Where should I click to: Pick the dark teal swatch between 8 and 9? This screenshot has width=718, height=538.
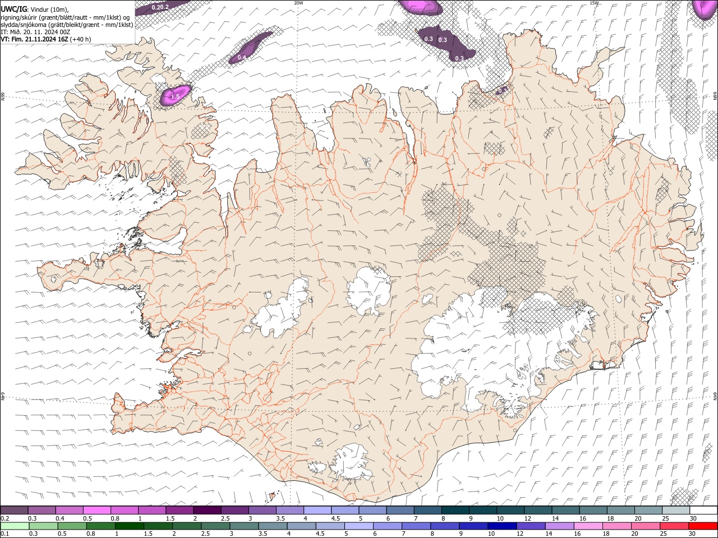click(454, 510)
